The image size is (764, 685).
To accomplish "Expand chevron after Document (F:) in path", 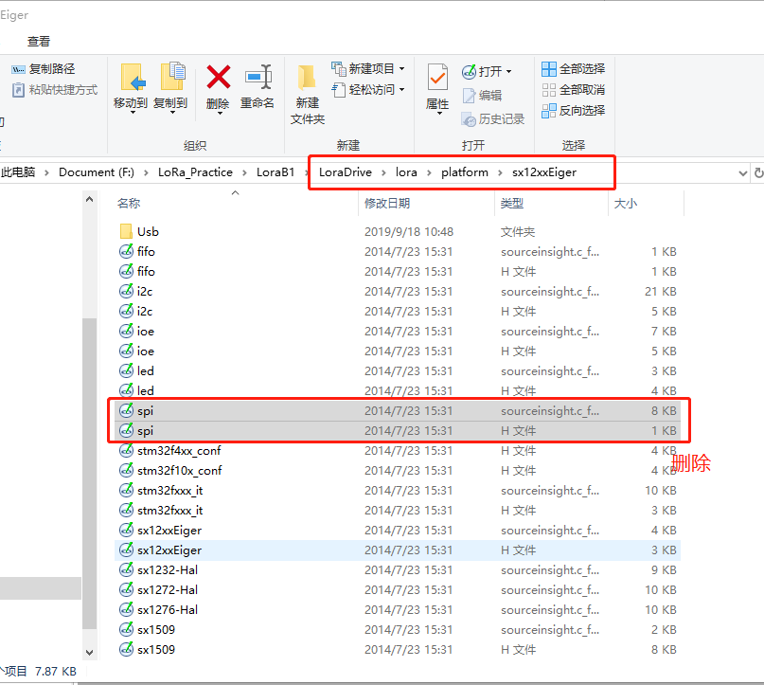I will coord(146,172).
